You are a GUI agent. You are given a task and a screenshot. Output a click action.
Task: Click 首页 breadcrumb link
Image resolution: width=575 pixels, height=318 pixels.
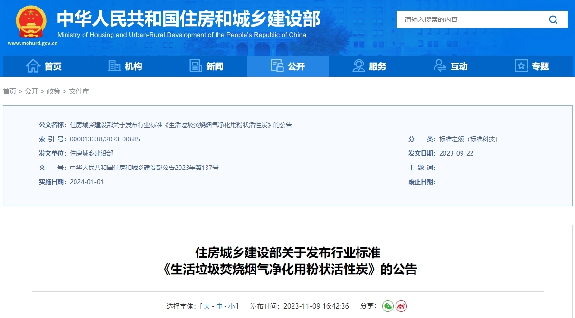[x=9, y=91]
